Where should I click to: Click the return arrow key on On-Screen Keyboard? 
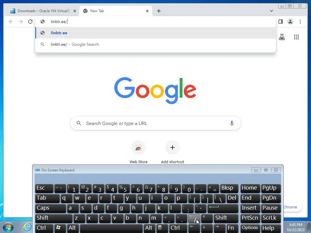coord(223,208)
